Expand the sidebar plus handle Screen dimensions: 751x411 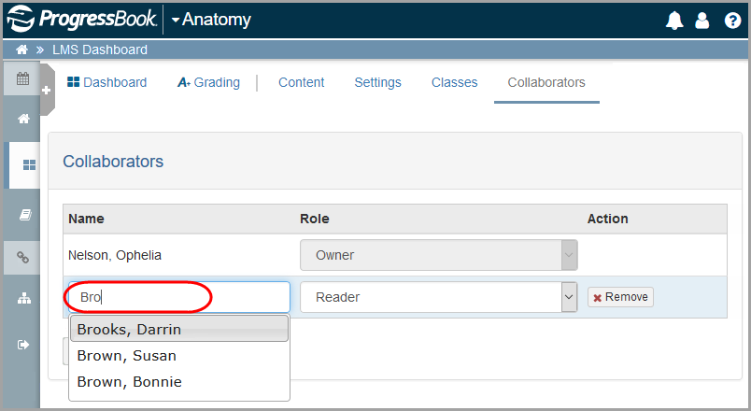coord(47,90)
